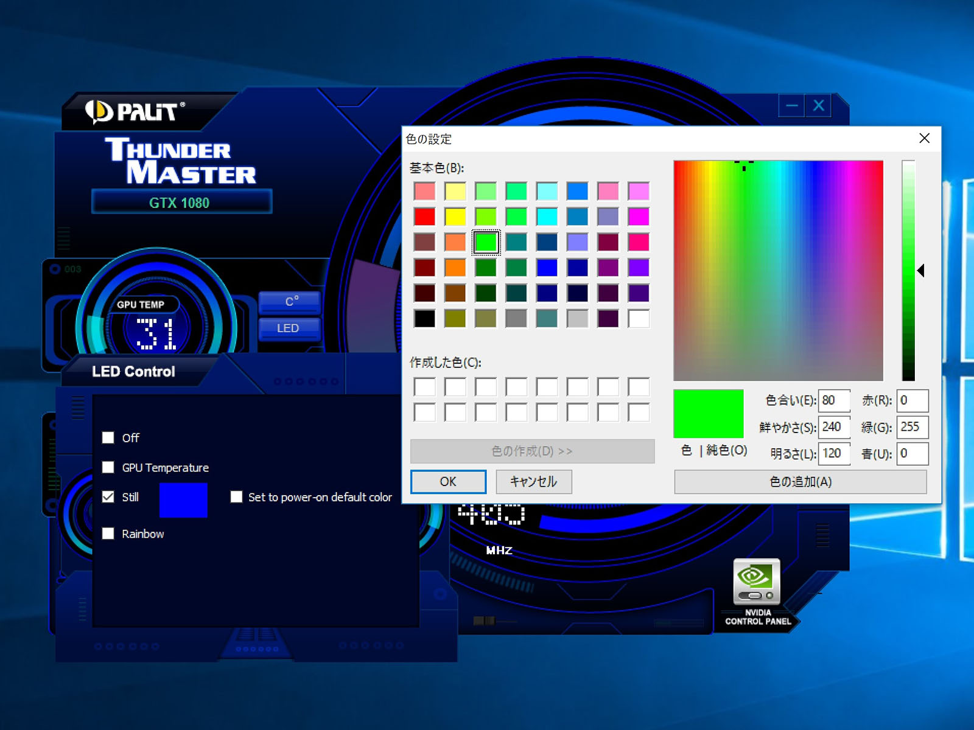The width and height of the screenshot is (974, 730).
Task: Click the luminosity gradient bar
Action: click(x=908, y=271)
